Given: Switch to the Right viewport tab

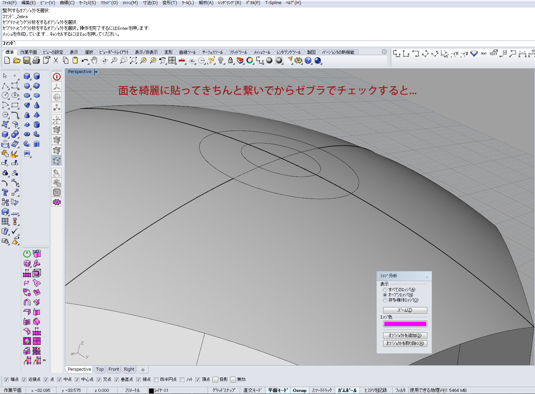Looking at the screenshot, I should [x=129, y=369].
